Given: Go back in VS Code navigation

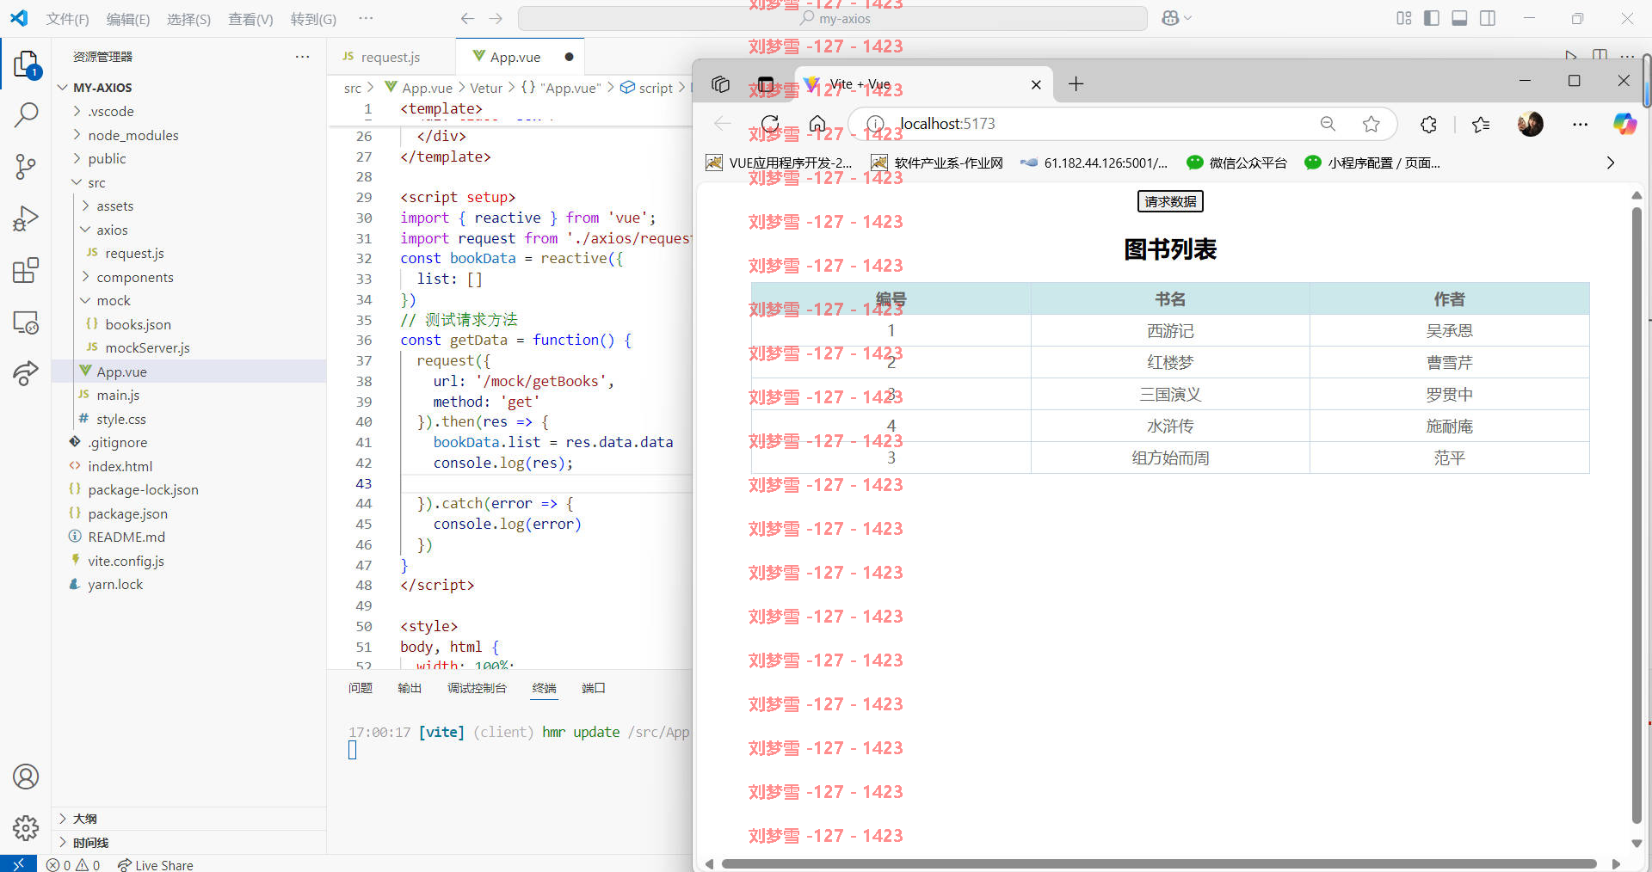Looking at the screenshot, I should pos(467,18).
